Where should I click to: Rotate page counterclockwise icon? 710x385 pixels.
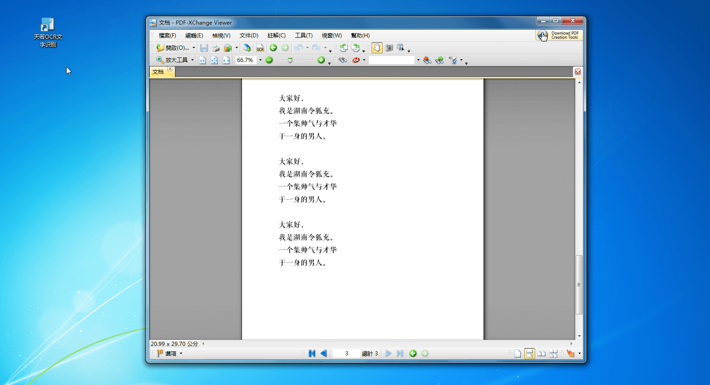point(344,48)
